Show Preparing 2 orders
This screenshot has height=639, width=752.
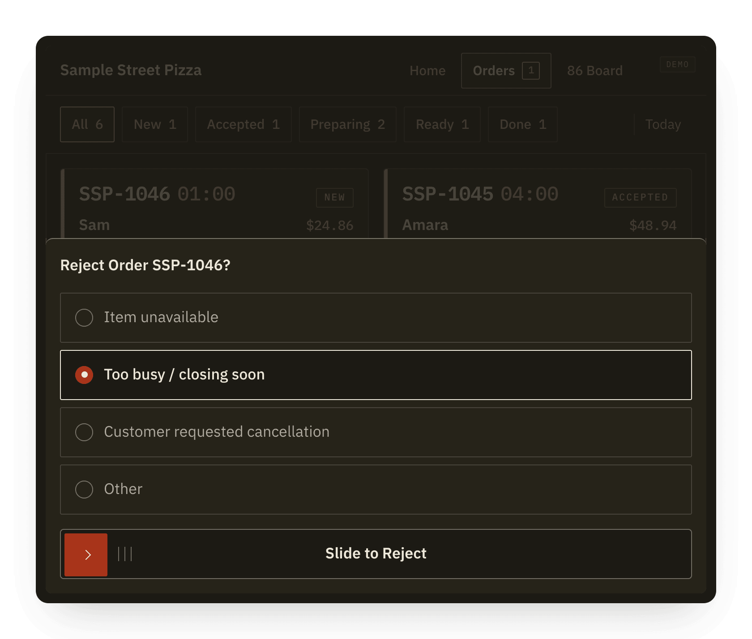(x=347, y=124)
